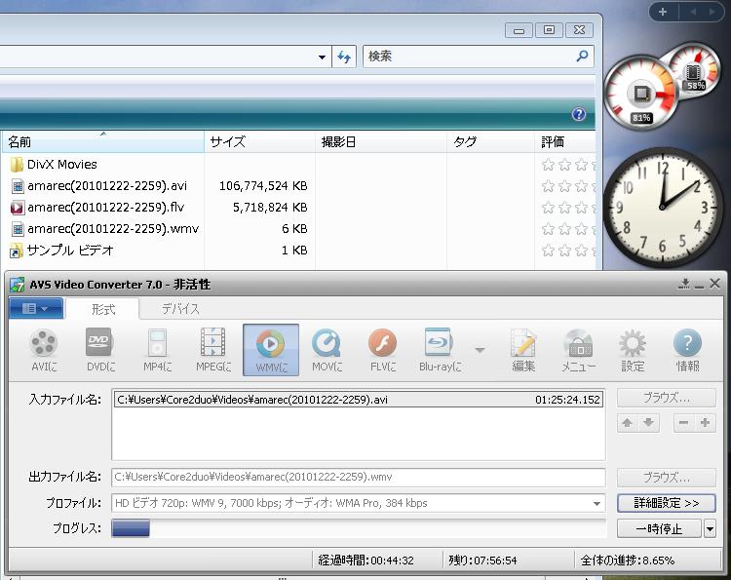Click the 106,774,524 KB size cell
This screenshot has height=580, width=731.
click(263, 186)
